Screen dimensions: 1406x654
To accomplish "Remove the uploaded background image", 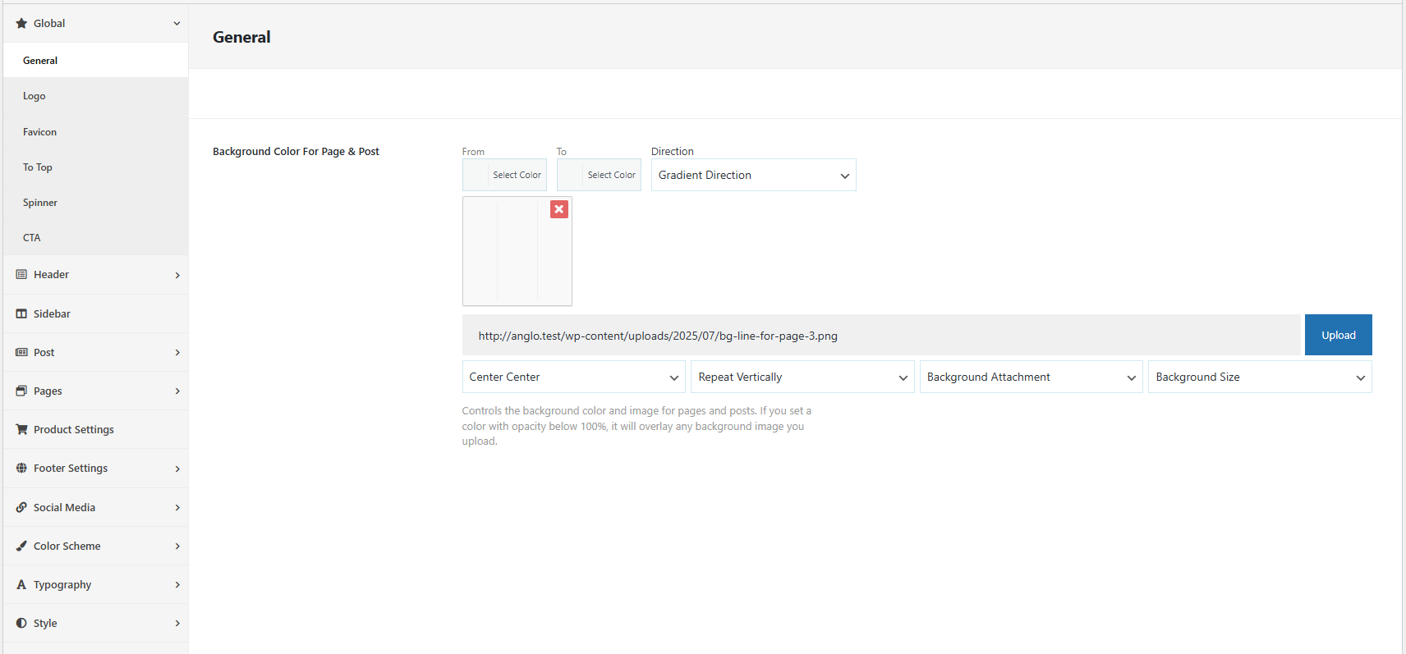I will tap(559, 209).
